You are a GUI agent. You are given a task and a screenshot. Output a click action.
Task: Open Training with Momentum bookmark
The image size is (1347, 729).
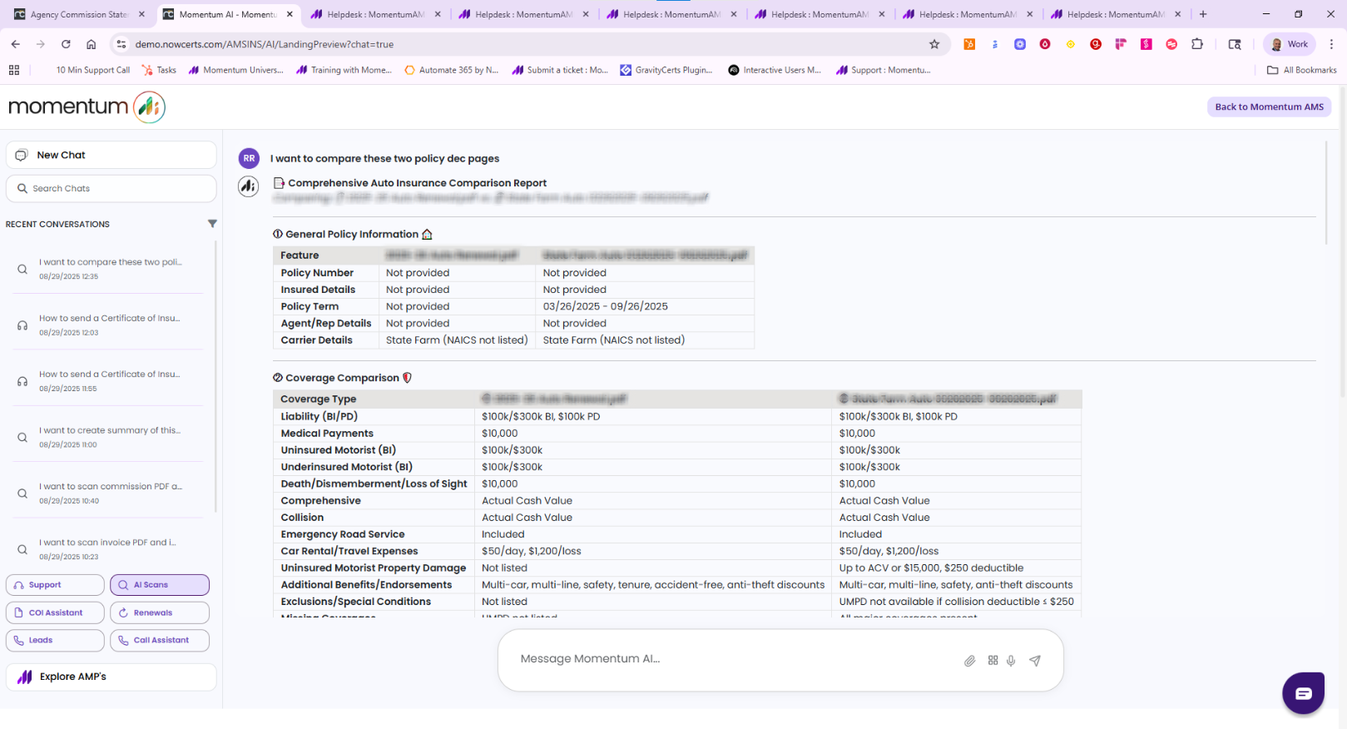[344, 70]
